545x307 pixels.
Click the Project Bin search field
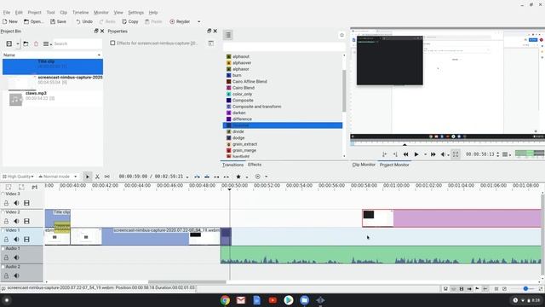77,43
